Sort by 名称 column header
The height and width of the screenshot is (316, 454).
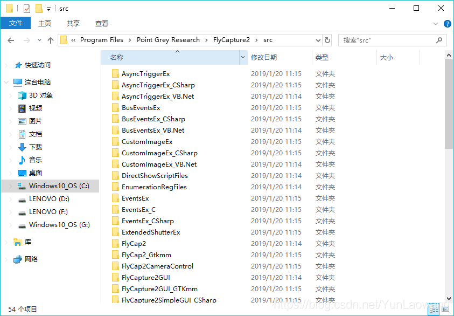(171, 57)
